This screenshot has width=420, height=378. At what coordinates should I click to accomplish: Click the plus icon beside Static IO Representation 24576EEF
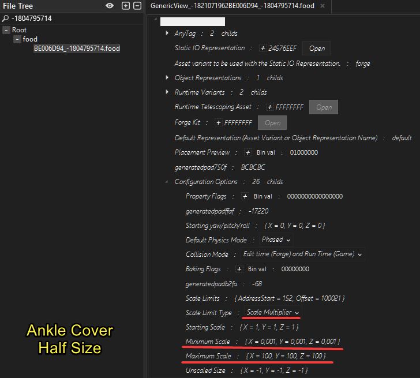pos(262,48)
